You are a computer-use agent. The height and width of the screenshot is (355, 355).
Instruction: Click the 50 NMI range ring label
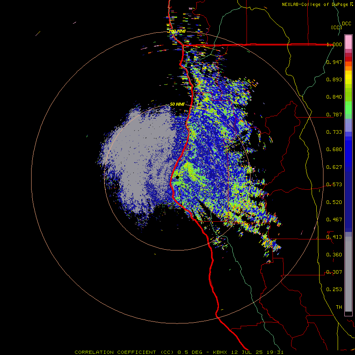point(177,105)
